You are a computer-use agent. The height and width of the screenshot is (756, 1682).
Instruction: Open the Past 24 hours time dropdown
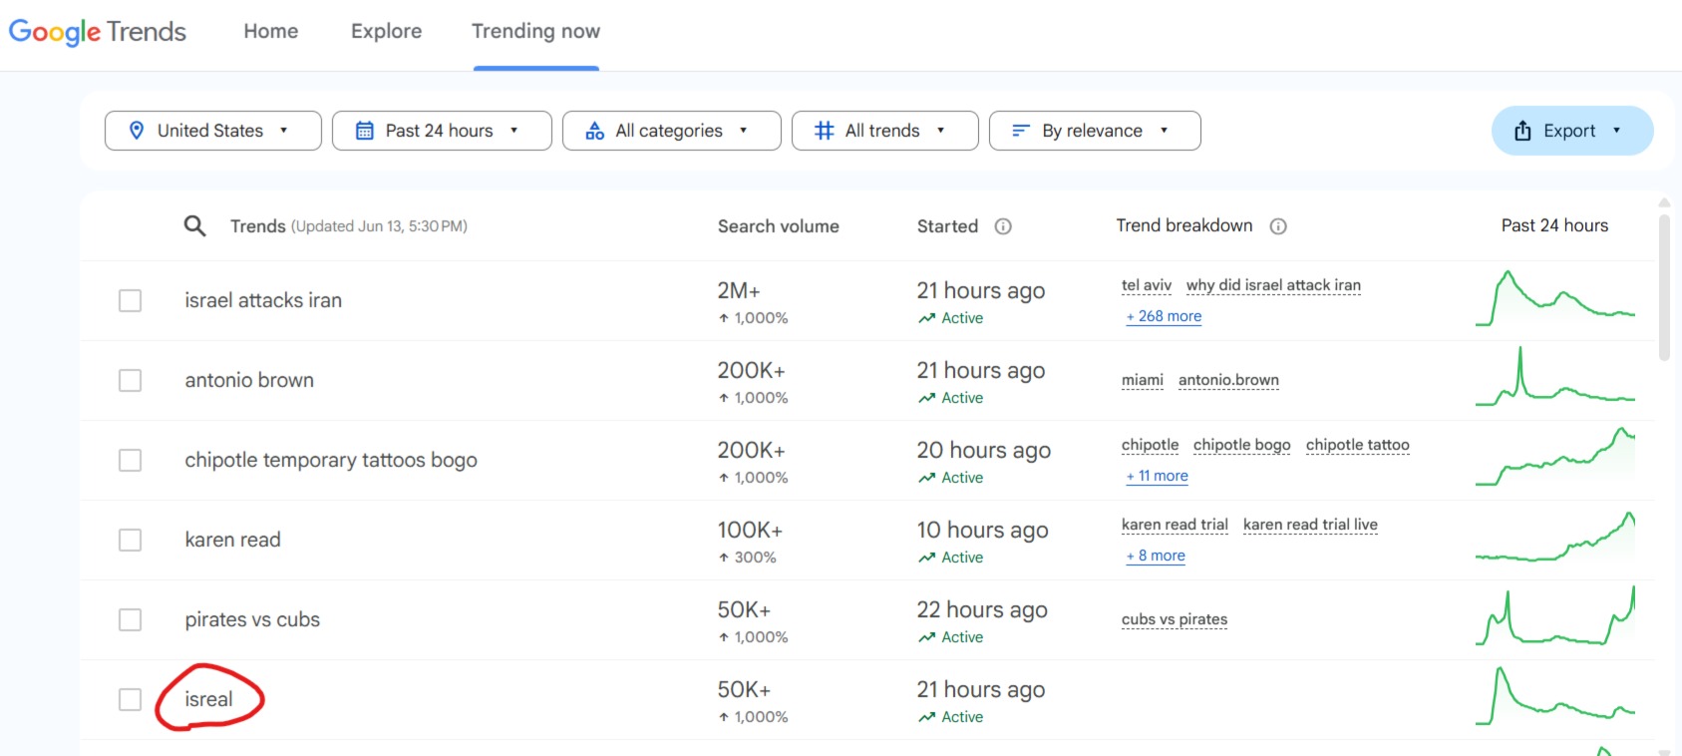(442, 131)
